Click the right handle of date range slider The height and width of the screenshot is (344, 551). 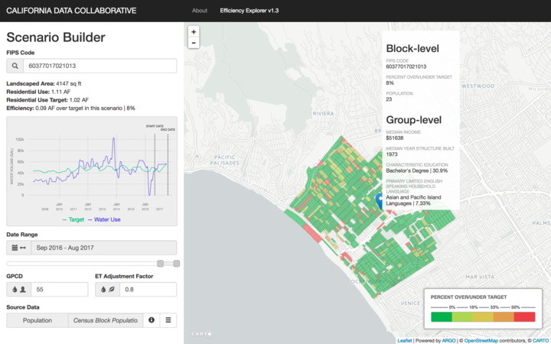coord(177,263)
